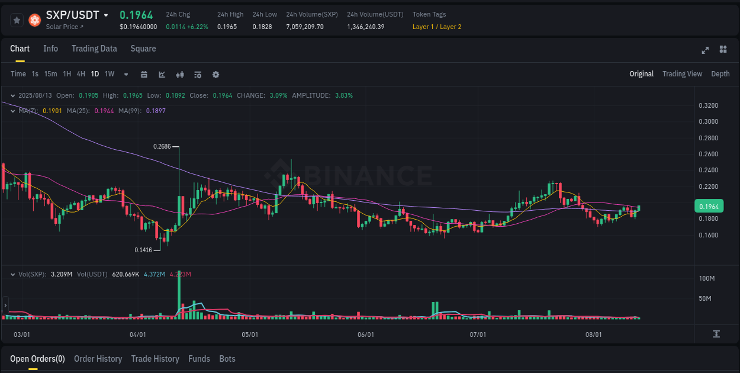
Task: Toggle SXP/USDT as favorite star
Action: click(x=17, y=20)
